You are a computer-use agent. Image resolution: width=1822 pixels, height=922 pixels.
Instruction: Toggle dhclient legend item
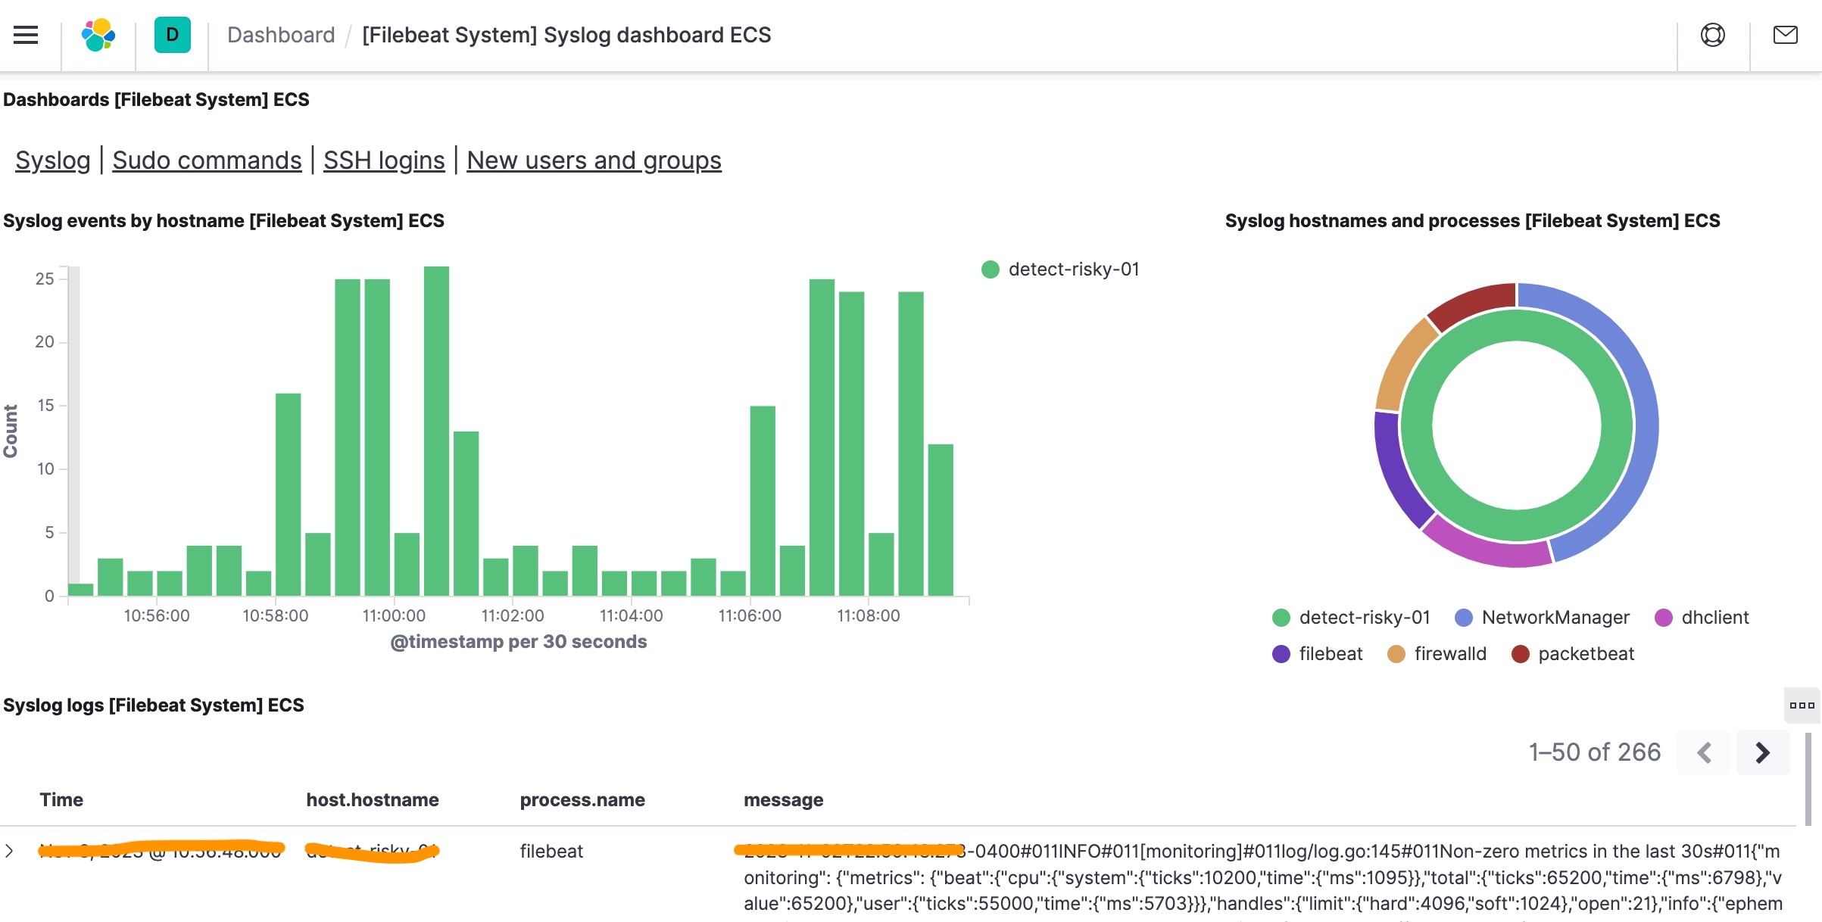pos(1702,618)
